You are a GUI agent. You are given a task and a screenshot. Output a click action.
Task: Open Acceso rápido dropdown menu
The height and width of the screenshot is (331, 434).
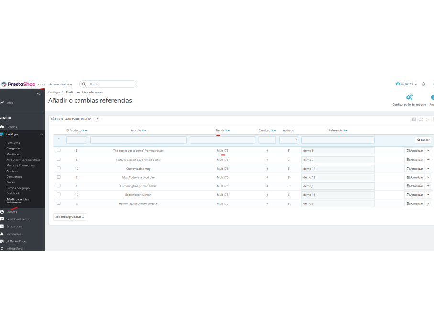[61, 84]
